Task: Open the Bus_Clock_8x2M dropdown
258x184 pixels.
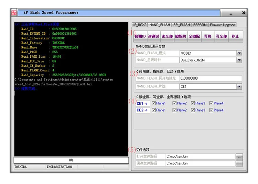Action: click(x=239, y=60)
